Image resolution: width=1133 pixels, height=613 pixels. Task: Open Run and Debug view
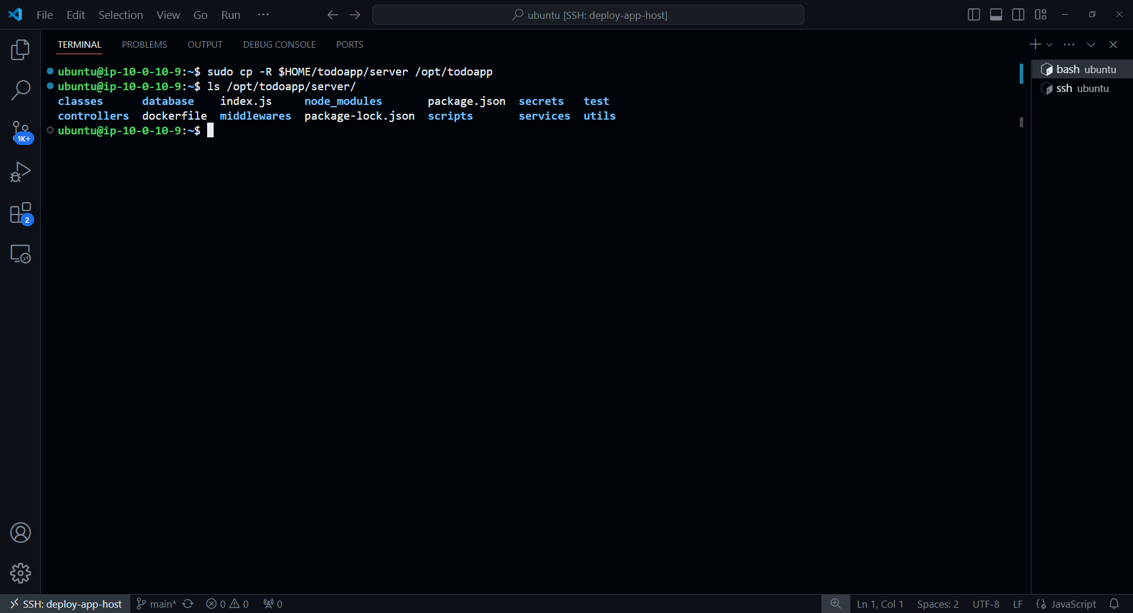20,172
